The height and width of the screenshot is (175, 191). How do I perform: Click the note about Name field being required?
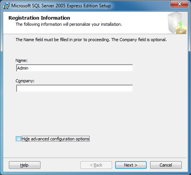tap(91, 40)
